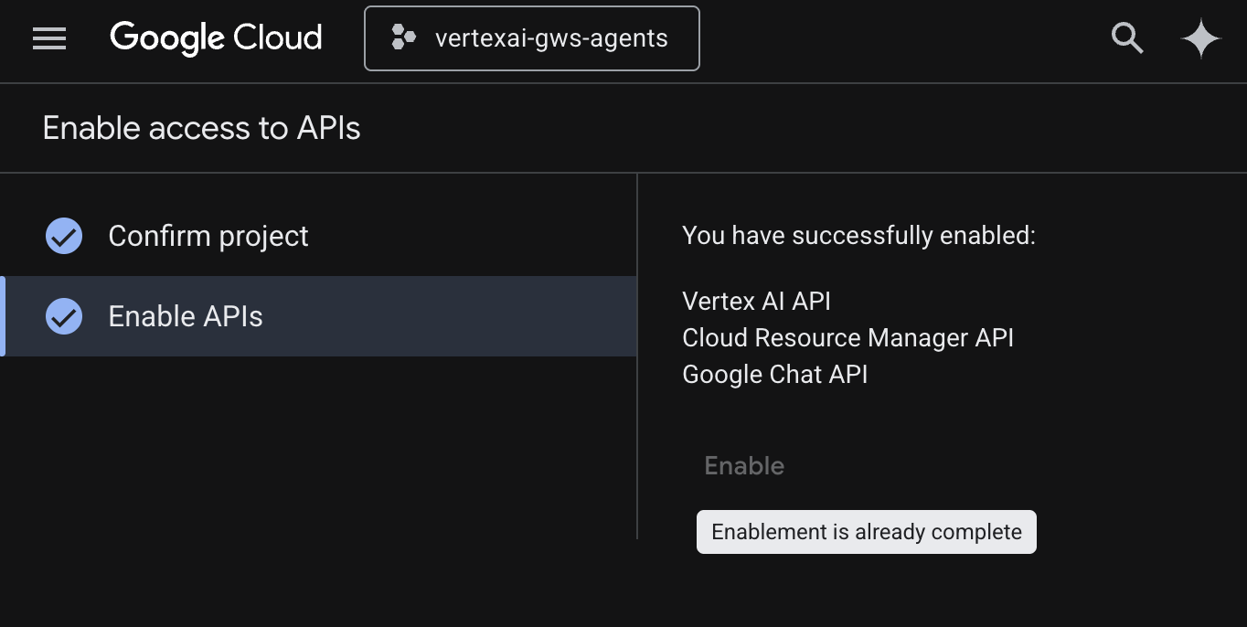Click the Vertex AI API entry
1247x627 pixels.
click(x=756, y=301)
